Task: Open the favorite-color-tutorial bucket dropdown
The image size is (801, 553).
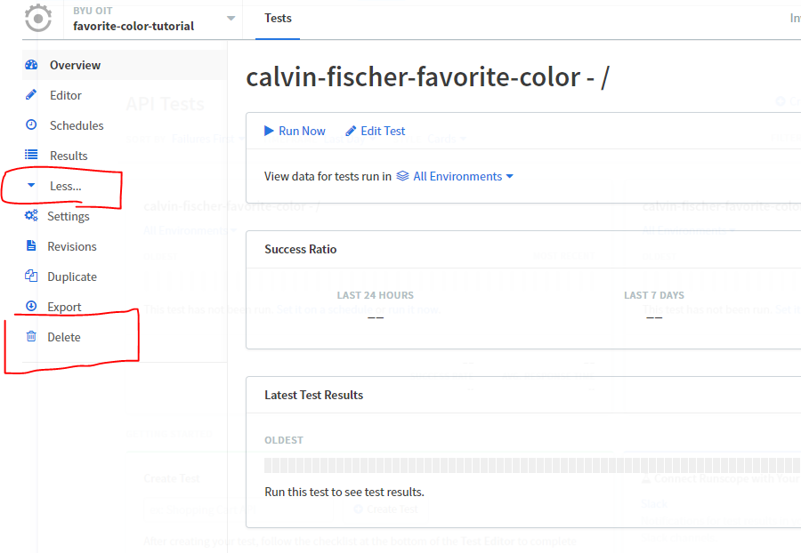Action: click(231, 19)
